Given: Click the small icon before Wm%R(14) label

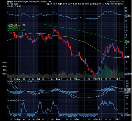Looking at the screenshot, I should pyautogui.click(x=8, y=101).
